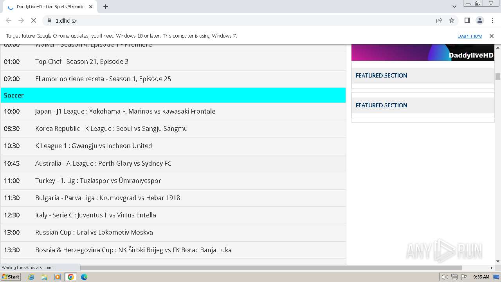
Task: Open a new tab
Action: coord(106,7)
